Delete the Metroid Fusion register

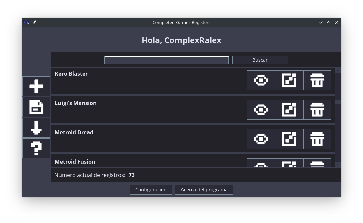click(317, 163)
